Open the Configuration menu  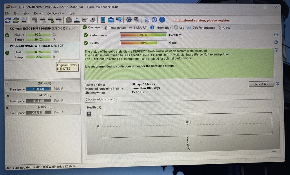[55, 13]
